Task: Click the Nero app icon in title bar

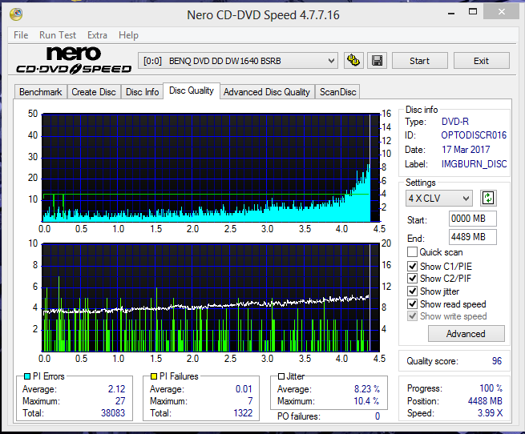Action: [x=16, y=14]
